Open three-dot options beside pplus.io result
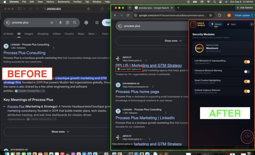255x155 pixels. pyautogui.click(x=146, y=60)
